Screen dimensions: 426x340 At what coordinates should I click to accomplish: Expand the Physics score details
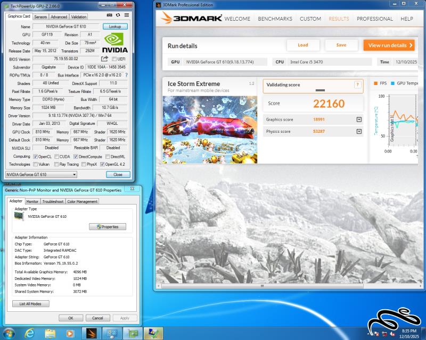(359, 131)
